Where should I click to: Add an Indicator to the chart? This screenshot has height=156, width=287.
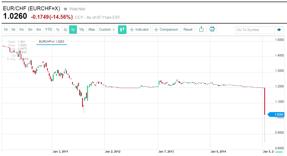point(139,30)
